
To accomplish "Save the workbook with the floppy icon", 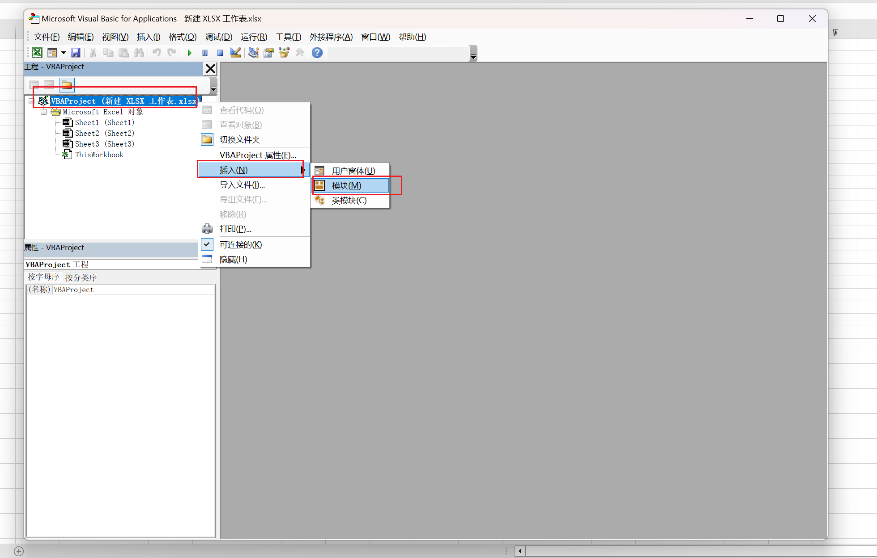I will coord(76,53).
